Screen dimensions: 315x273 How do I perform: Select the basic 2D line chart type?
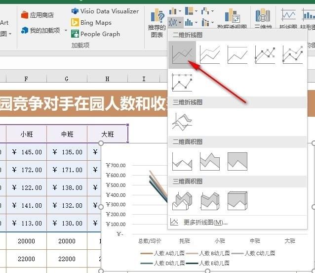click(x=182, y=55)
